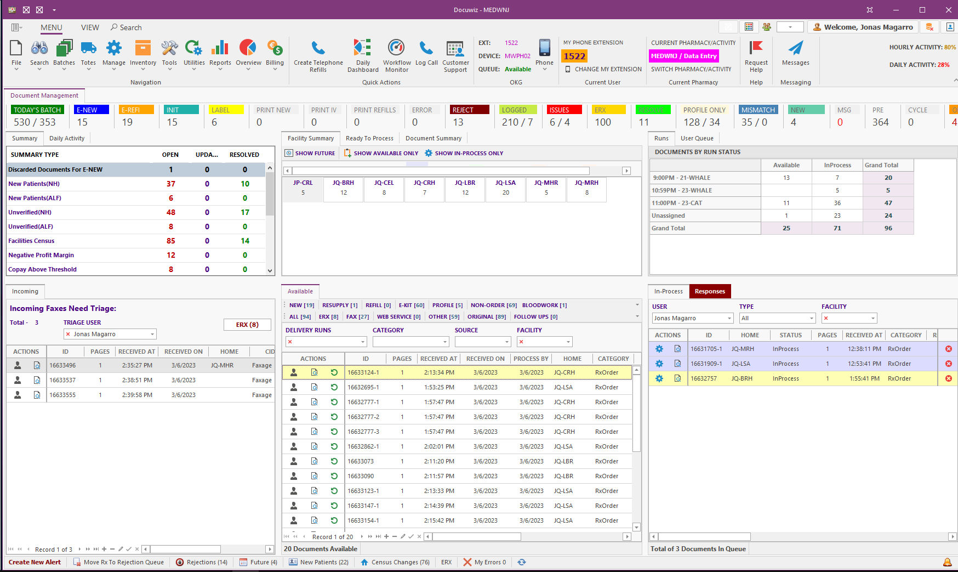Click the refresh icon for document 16632695-1
Screen dimensions: 958x572
(x=334, y=387)
